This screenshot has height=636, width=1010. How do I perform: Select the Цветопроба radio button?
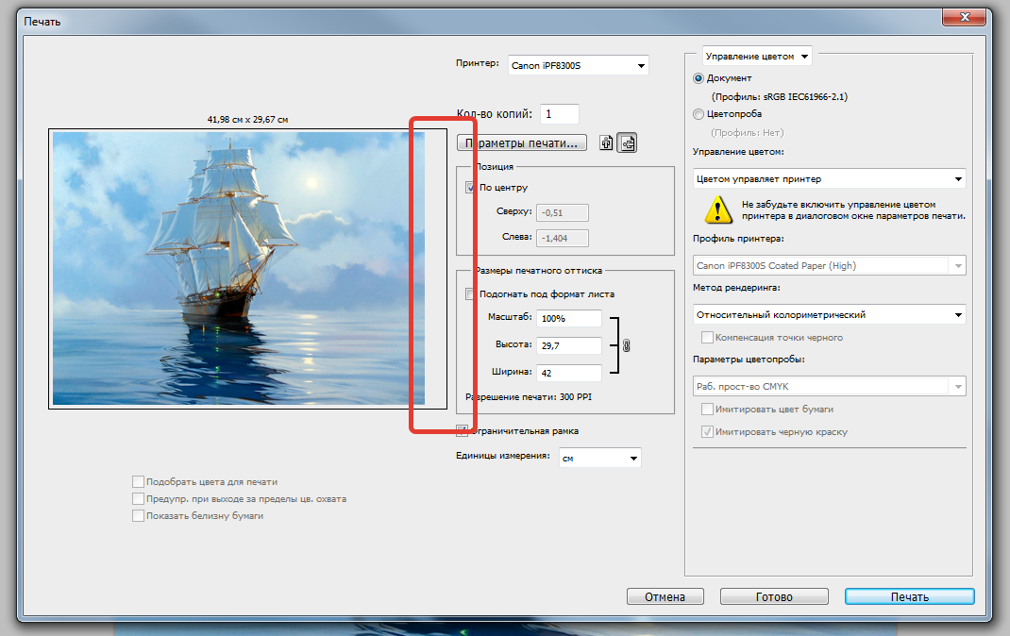point(699,114)
